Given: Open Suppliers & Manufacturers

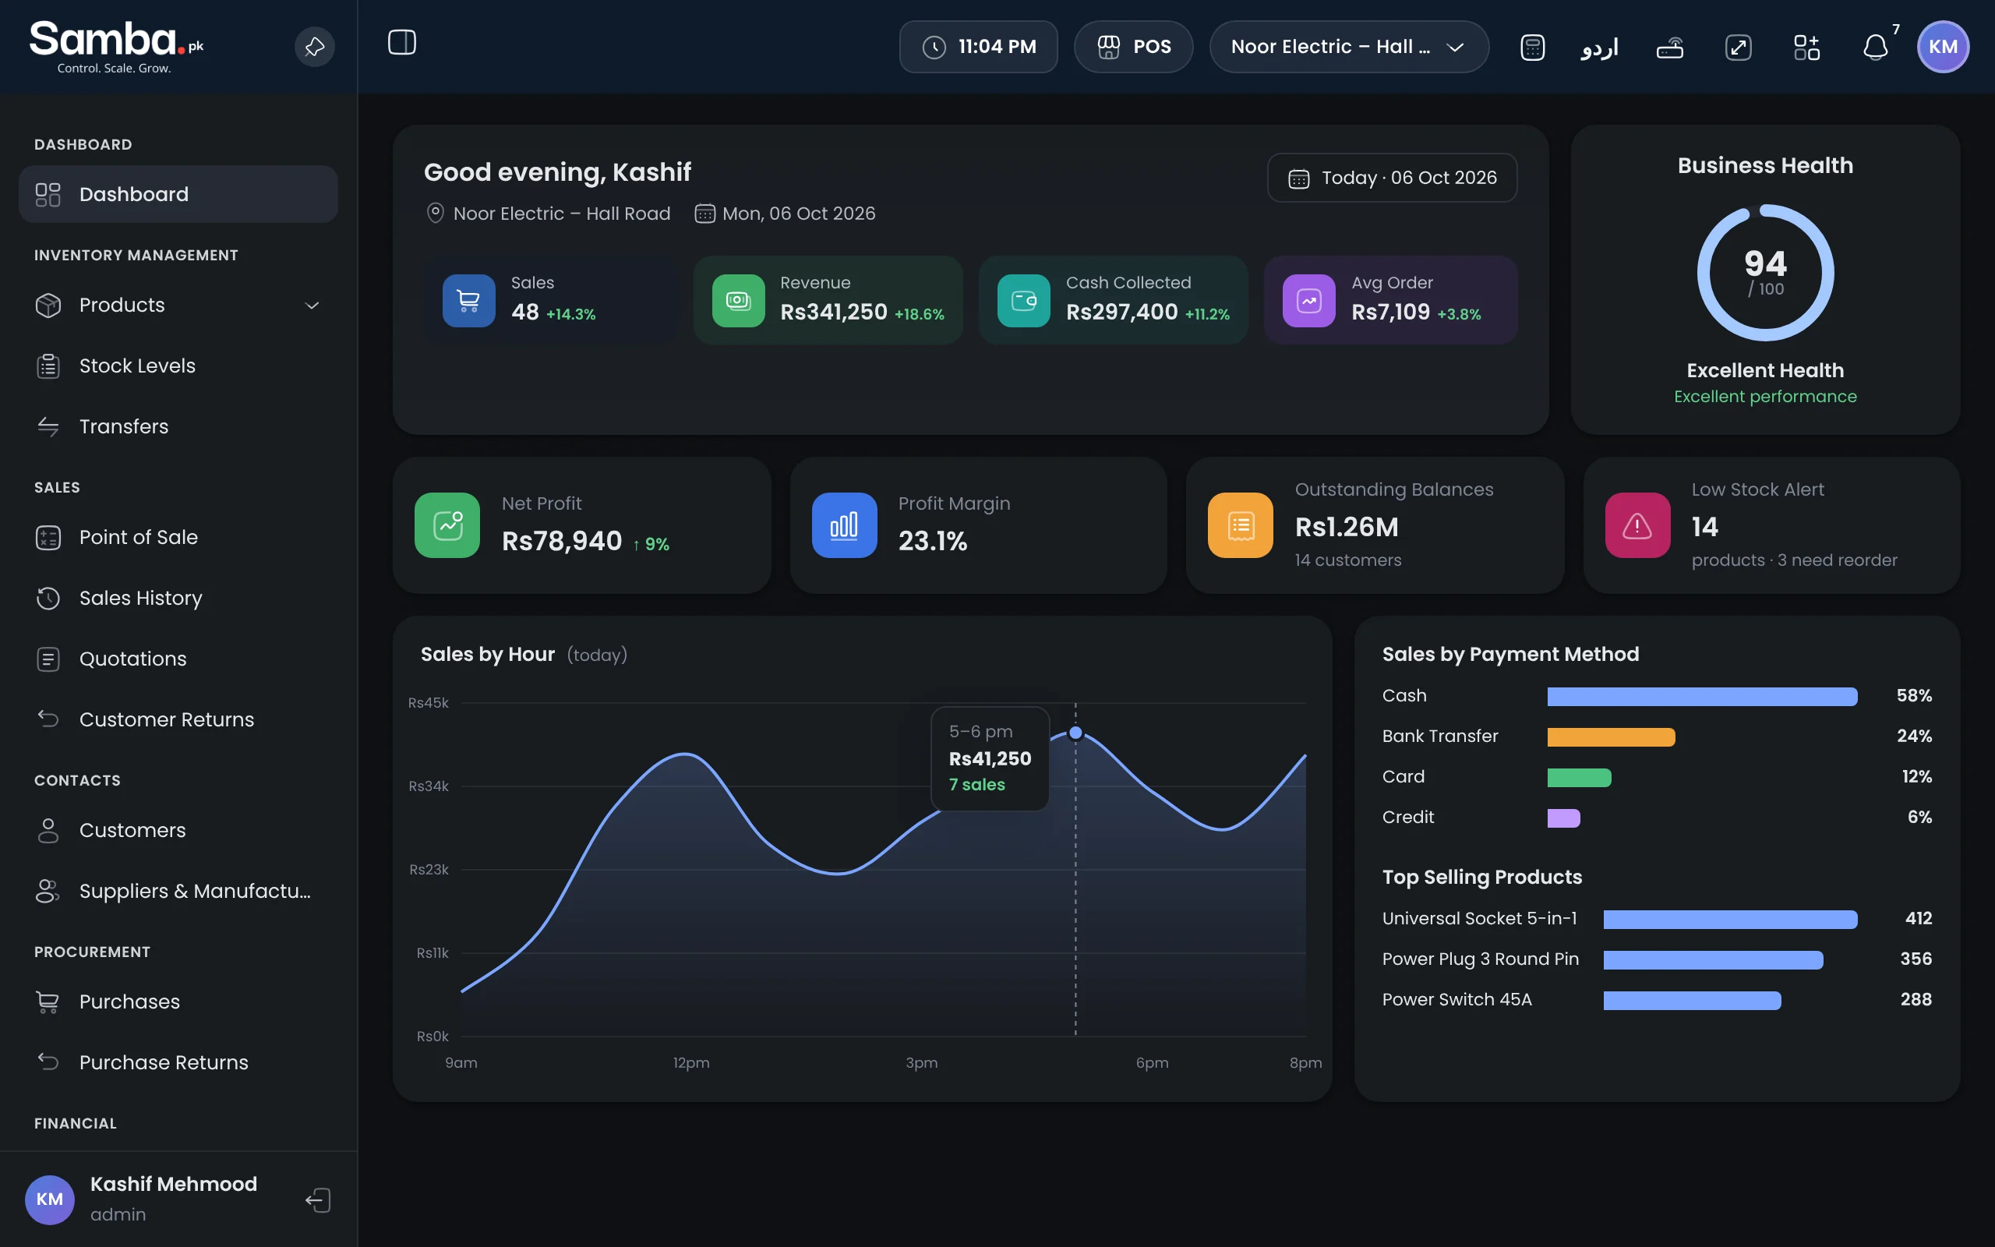Looking at the screenshot, I should (x=178, y=891).
